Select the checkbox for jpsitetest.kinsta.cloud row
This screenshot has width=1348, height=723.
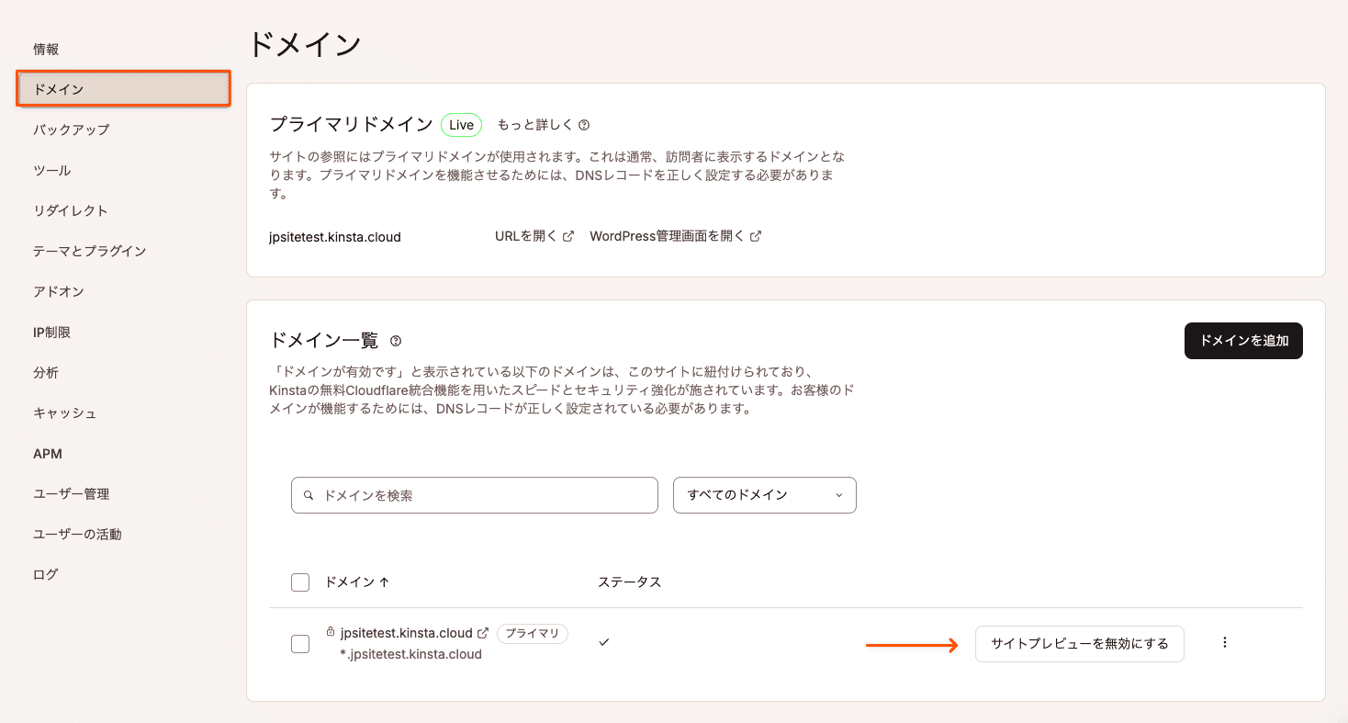299,643
